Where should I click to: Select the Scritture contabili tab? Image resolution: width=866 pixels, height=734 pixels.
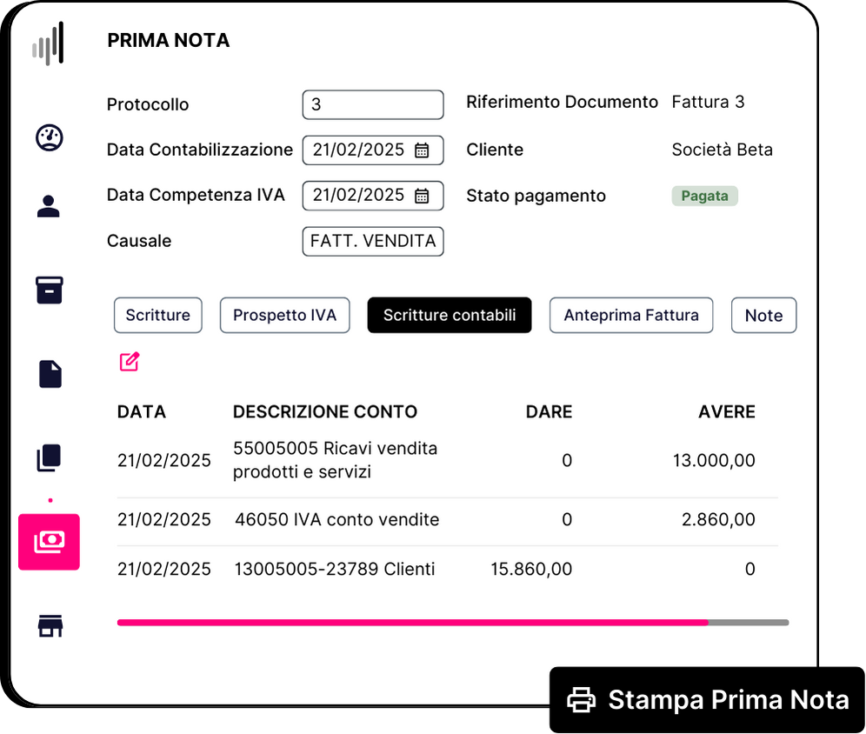(x=450, y=316)
